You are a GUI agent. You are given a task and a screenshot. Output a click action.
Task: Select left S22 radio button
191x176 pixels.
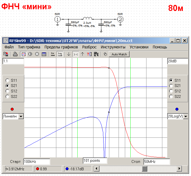click(7, 96)
